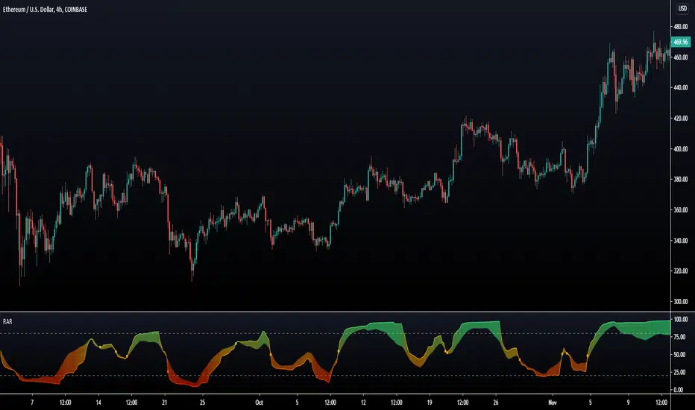
Task: Click the Oct label on time axis
Action: point(259,402)
